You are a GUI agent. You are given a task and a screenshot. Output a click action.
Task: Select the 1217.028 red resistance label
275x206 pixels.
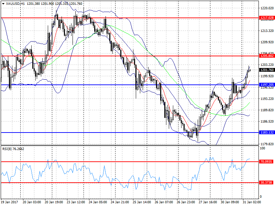pos(267,18)
